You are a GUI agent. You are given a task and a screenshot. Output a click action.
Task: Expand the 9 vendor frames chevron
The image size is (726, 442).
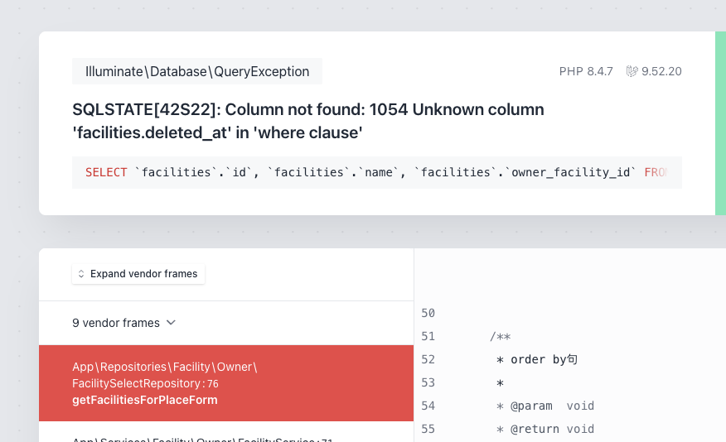pyautogui.click(x=171, y=323)
